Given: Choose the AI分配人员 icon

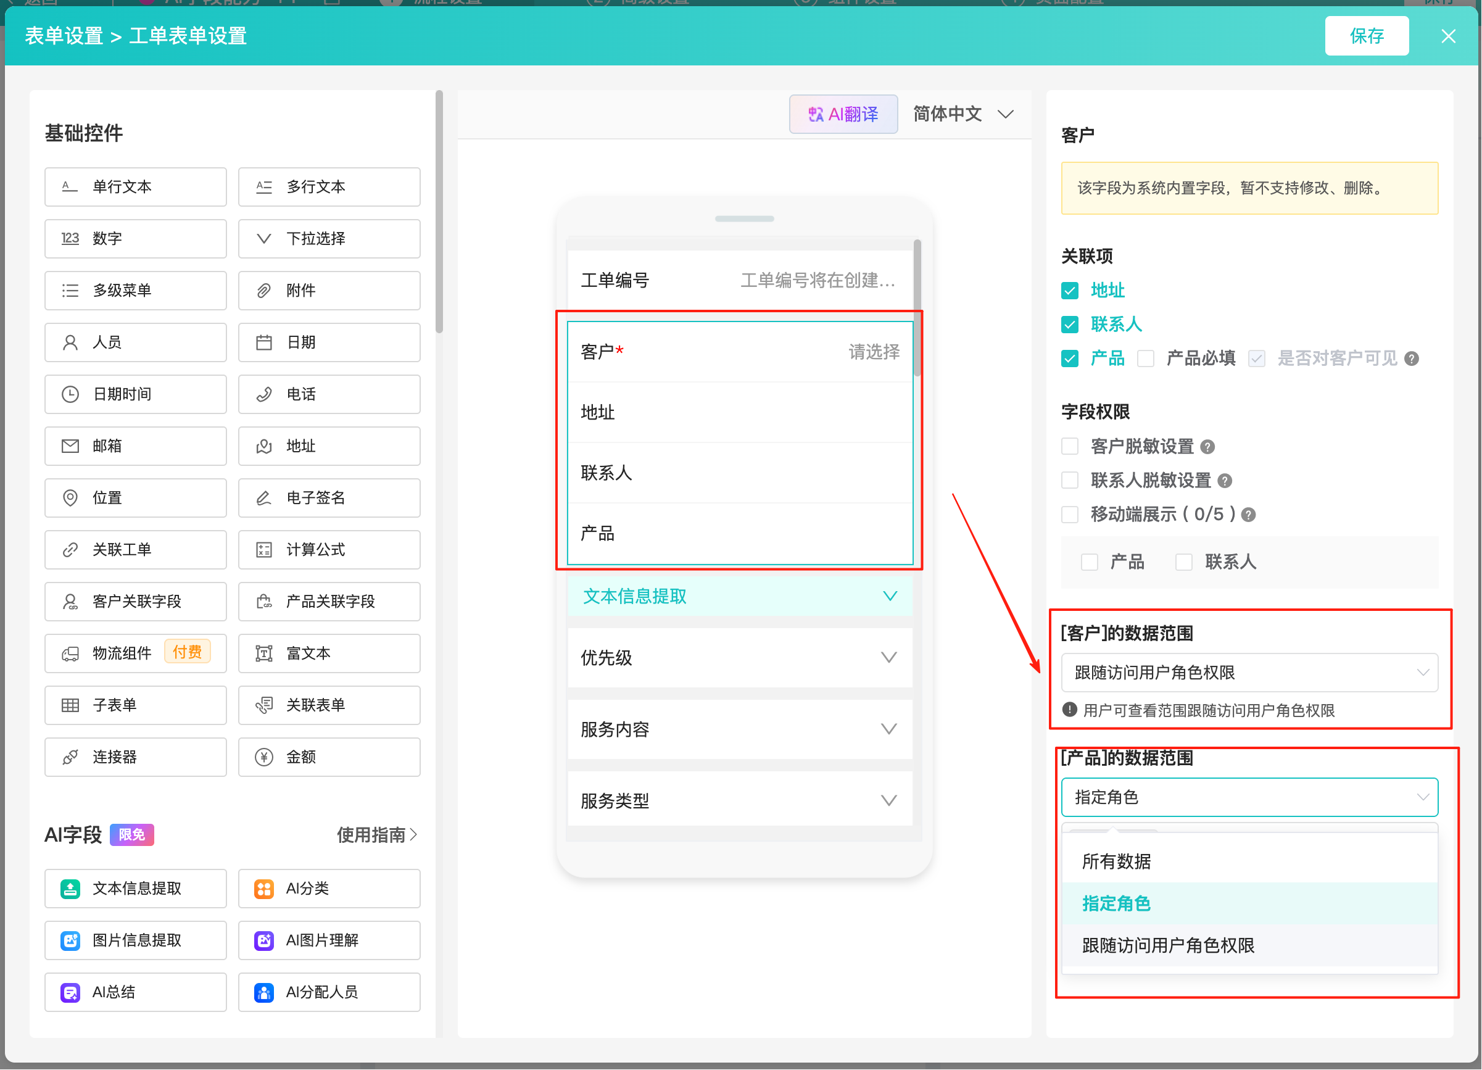Looking at the screenshot, I should (263, 993).
